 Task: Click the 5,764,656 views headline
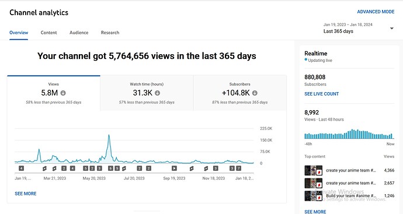tap(147, 56)
